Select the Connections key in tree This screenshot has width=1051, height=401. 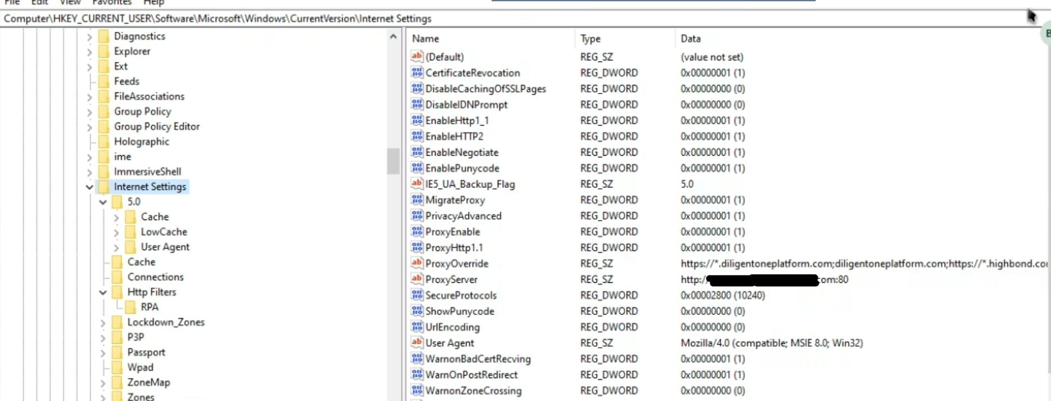click(155, 277)
